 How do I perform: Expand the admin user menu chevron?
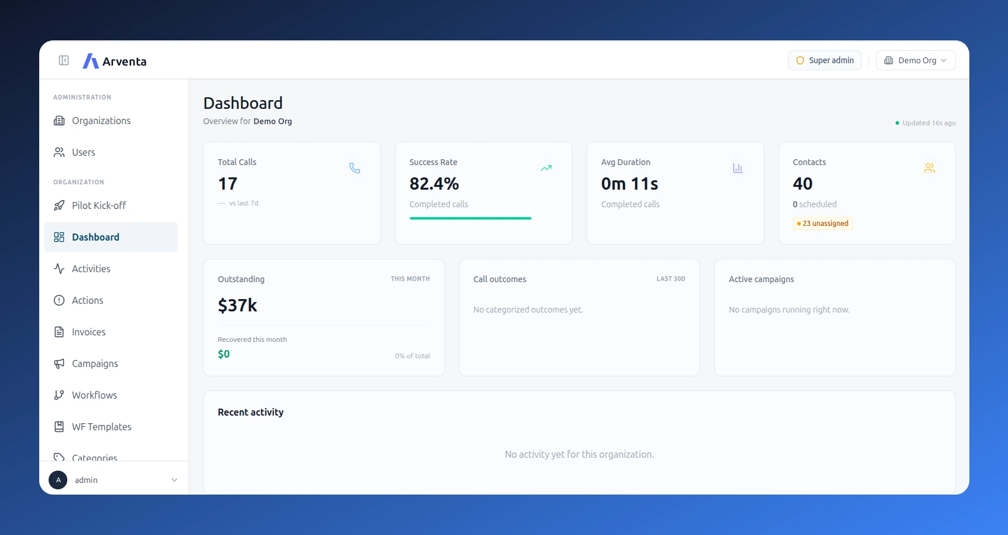pyautogui.click(x=174, y=480)
